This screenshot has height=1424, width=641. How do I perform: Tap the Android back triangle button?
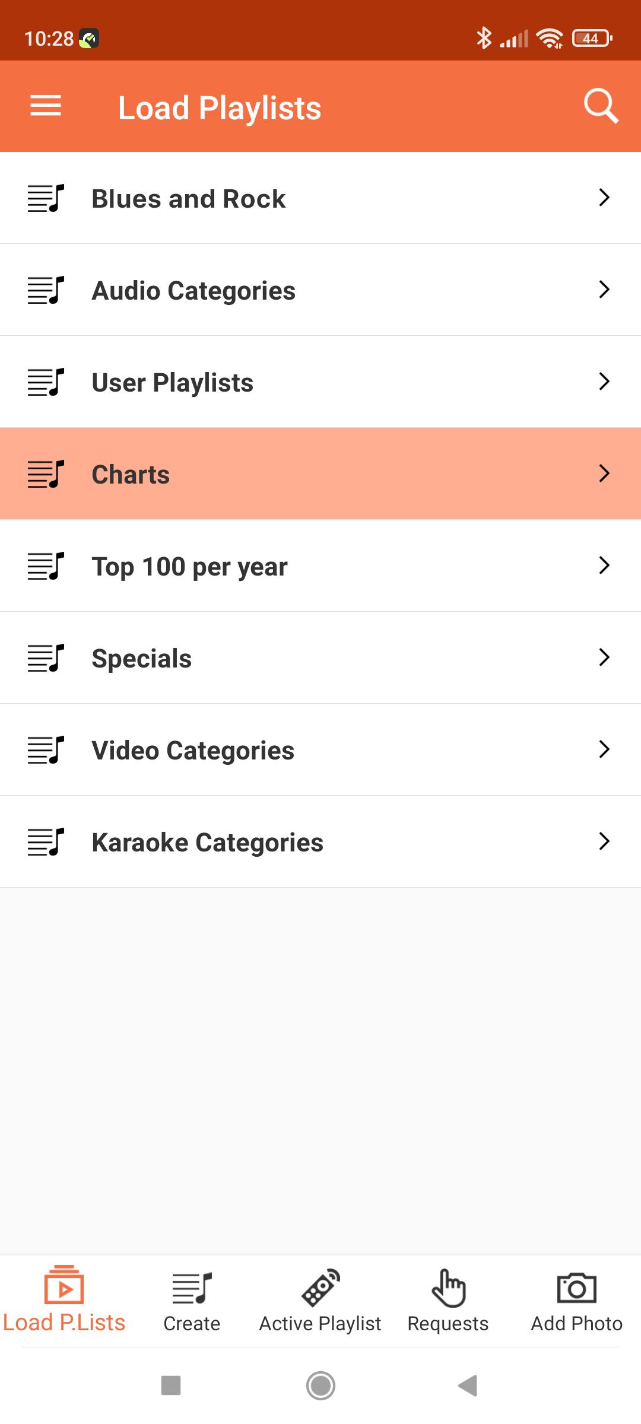pos(468,1386)
